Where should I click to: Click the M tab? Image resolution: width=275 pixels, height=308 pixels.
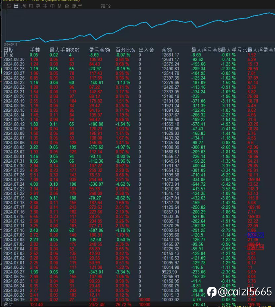click(60, 6)
